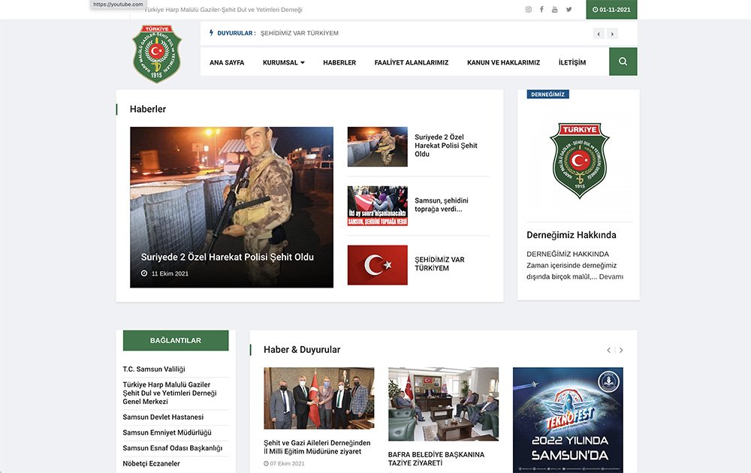Click the Haberler section heading
Screen dimensions: 751x473
[148, 109]
